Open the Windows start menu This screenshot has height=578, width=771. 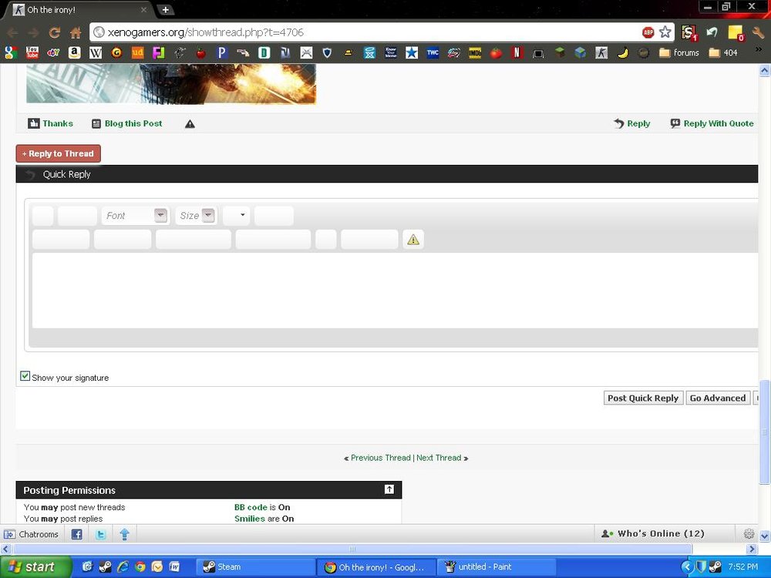(x=35, y=566)
